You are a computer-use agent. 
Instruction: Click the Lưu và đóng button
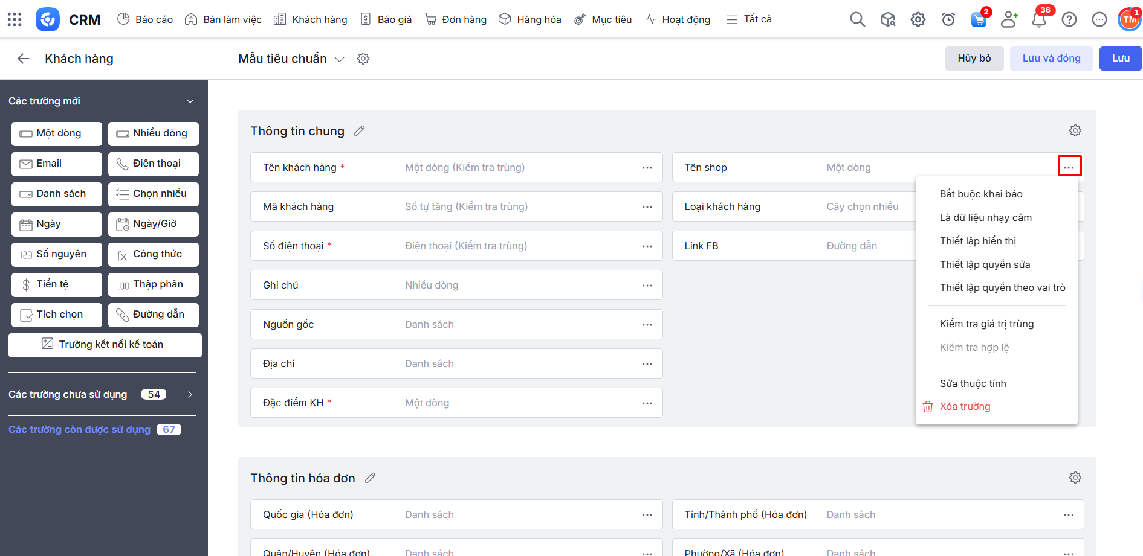click(x=1051, y=59)
